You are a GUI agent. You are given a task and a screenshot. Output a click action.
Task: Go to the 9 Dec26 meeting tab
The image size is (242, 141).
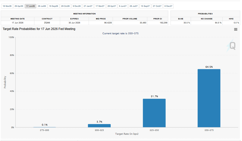[x=77, y=6]
